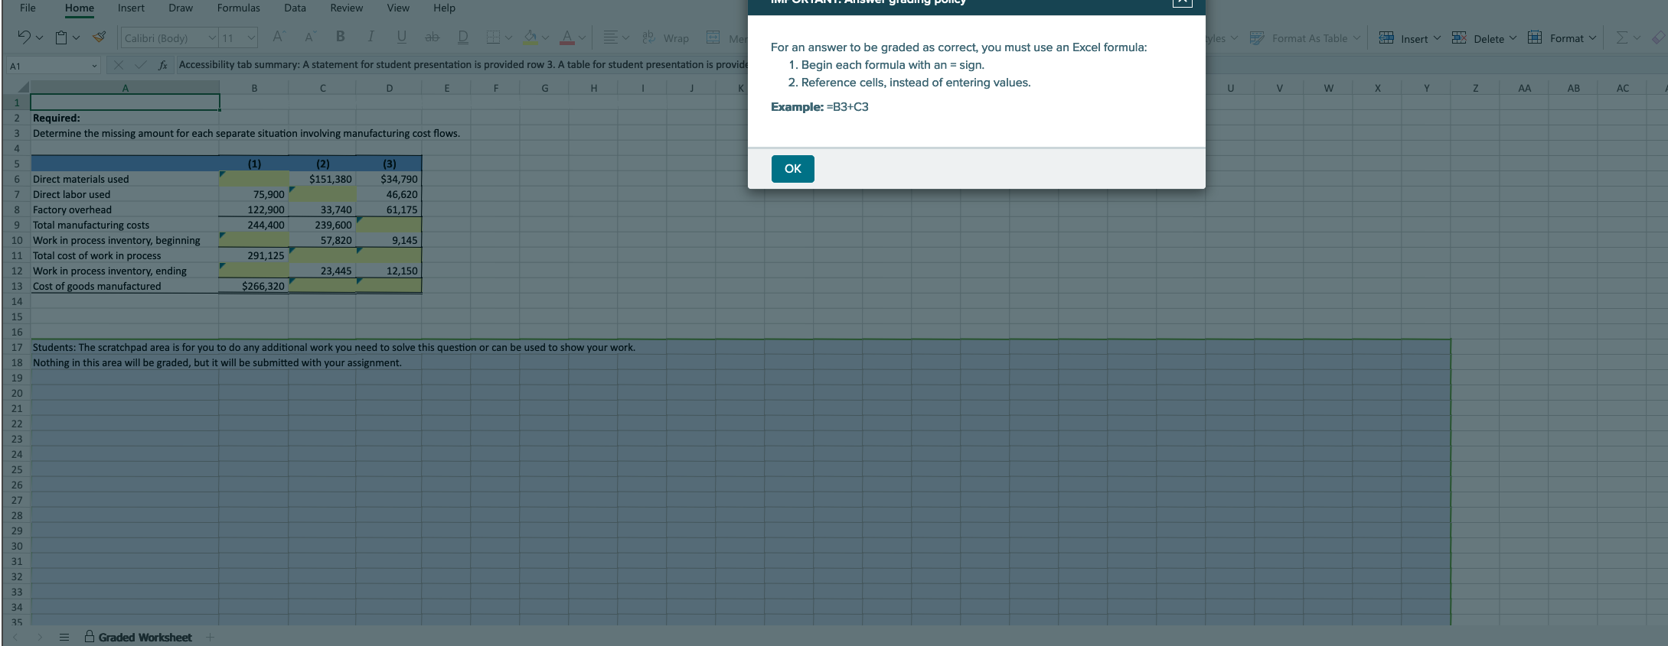Toggle Wrap text

point(666,37)
